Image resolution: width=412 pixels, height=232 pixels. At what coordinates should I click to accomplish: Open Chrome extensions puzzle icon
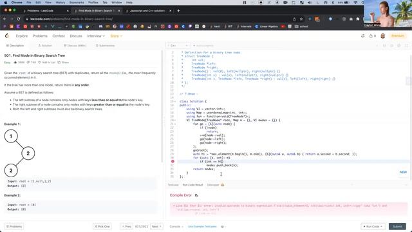358,19
